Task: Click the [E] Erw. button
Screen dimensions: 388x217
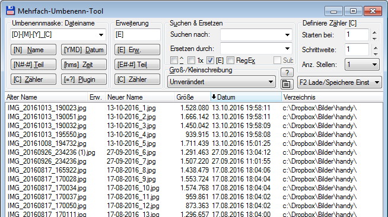Action: 137,50
